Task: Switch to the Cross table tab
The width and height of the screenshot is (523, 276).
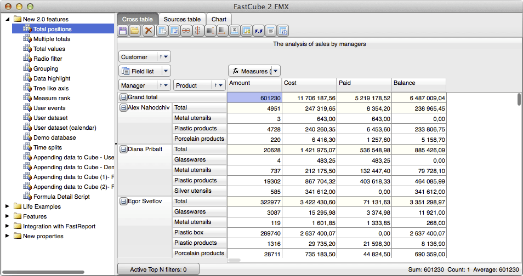Action: click(x=137, y=19)
